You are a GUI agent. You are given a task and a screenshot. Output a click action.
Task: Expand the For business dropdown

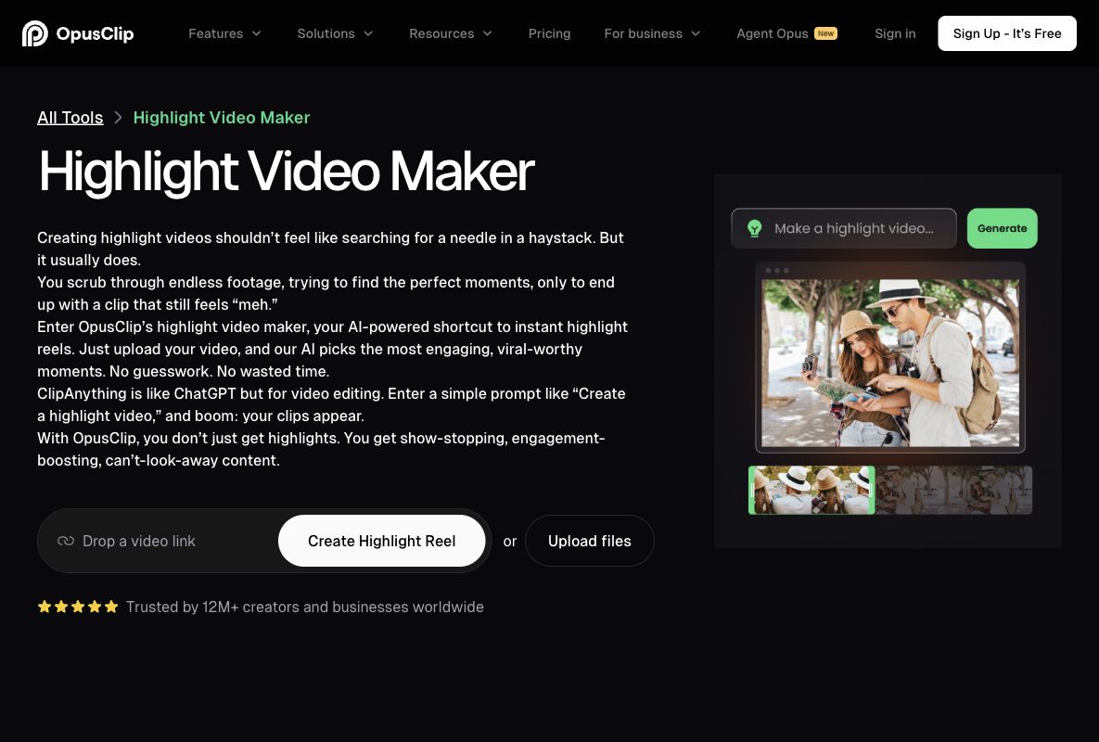(652, 33)
